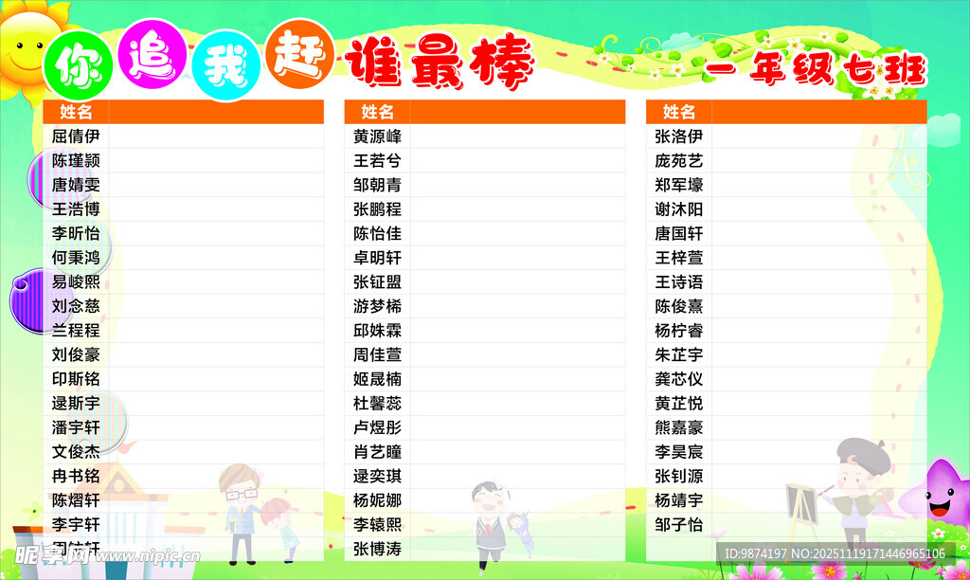Screen dimensions: 970x580
Task: Click the 姓名 header above 张洛伊
Action: pos(678,112)
